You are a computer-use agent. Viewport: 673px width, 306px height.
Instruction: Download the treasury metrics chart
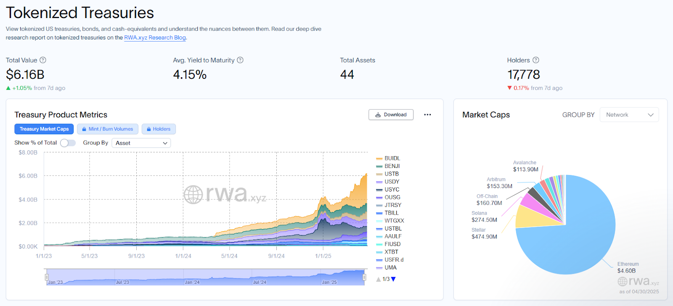[x=391, y=115]
